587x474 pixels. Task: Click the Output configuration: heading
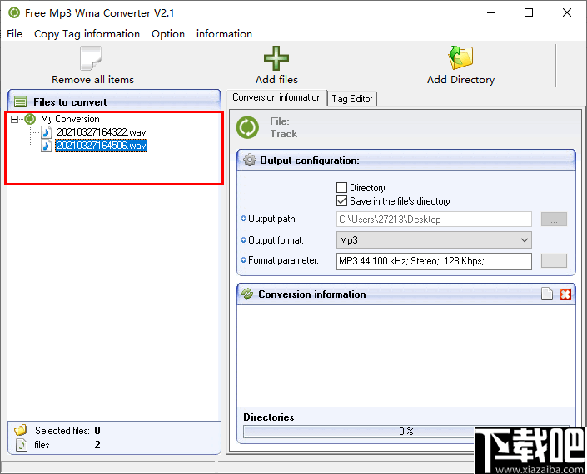pyautogui.click(x=310, y=160)
